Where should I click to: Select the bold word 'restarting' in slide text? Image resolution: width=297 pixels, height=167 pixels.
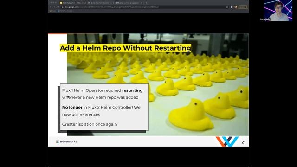(x=132, y=90)
